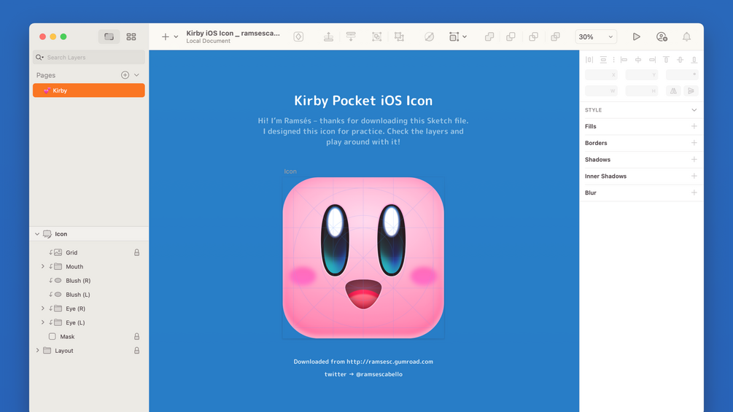Click the X position field
This screenshot has height=412, width=733.
pos(601,74)
